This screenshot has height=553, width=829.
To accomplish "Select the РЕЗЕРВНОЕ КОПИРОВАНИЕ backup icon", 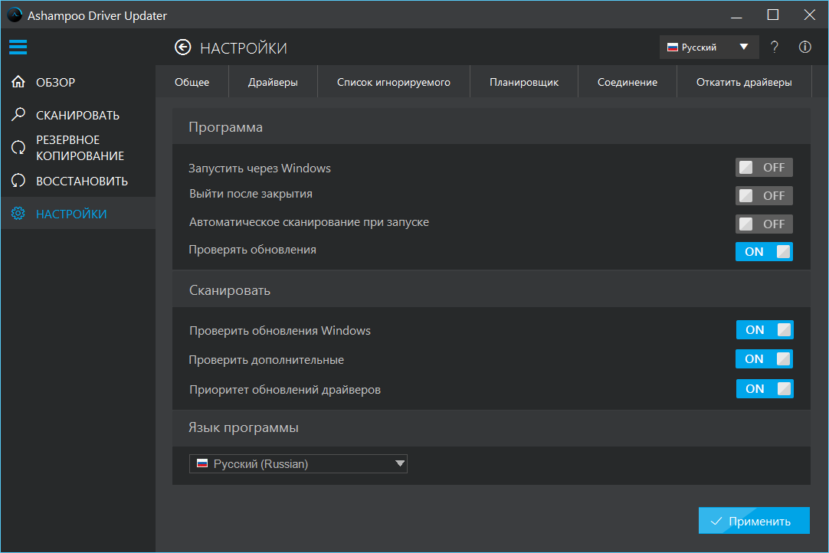I will point(19,148).
